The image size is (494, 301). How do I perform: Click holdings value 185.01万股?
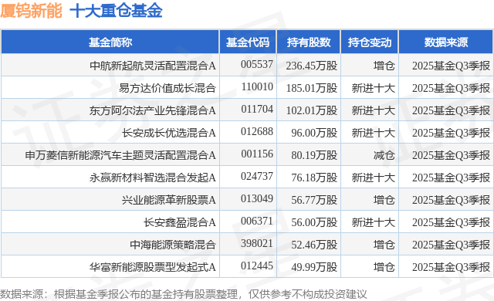click(312, 88)
